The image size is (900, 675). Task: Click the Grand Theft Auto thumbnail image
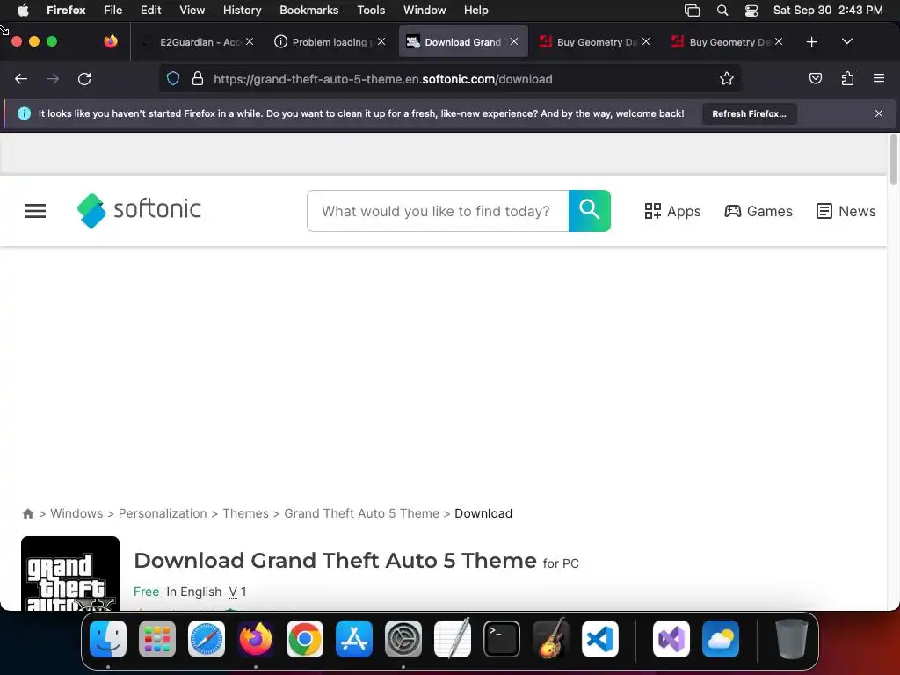pos(70,573)
